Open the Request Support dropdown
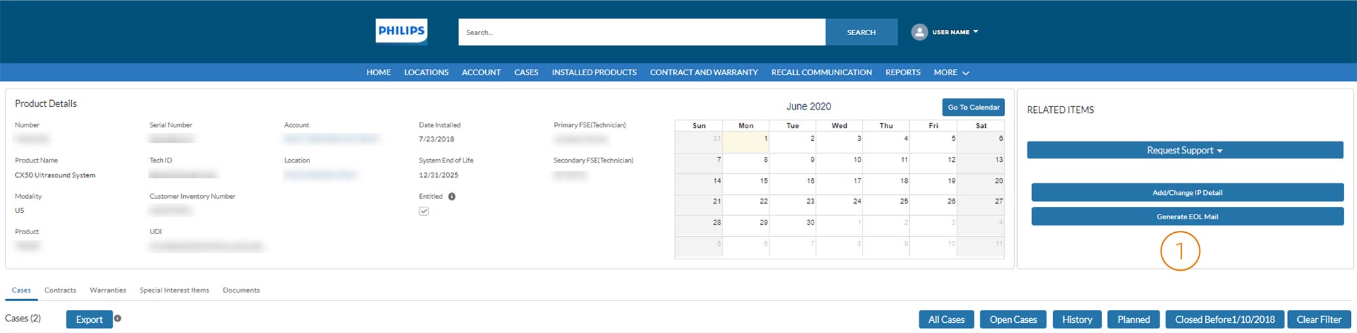The image size is (1357, 333). coord(1184,150)
